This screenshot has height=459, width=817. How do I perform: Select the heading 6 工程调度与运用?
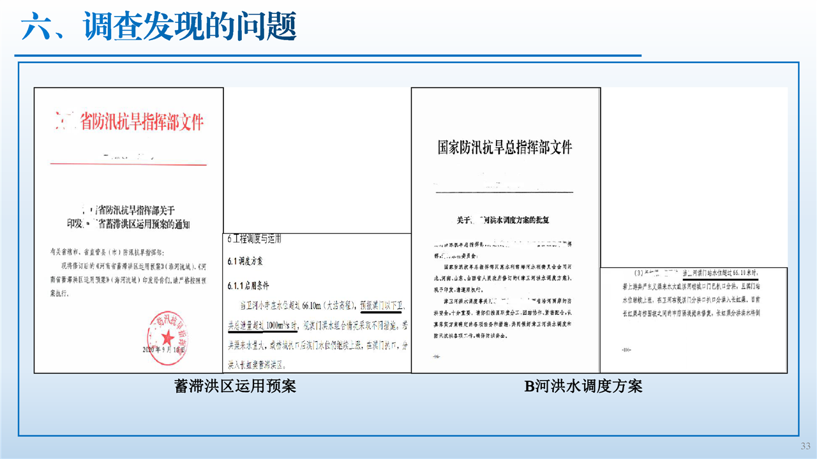(254, 240)
